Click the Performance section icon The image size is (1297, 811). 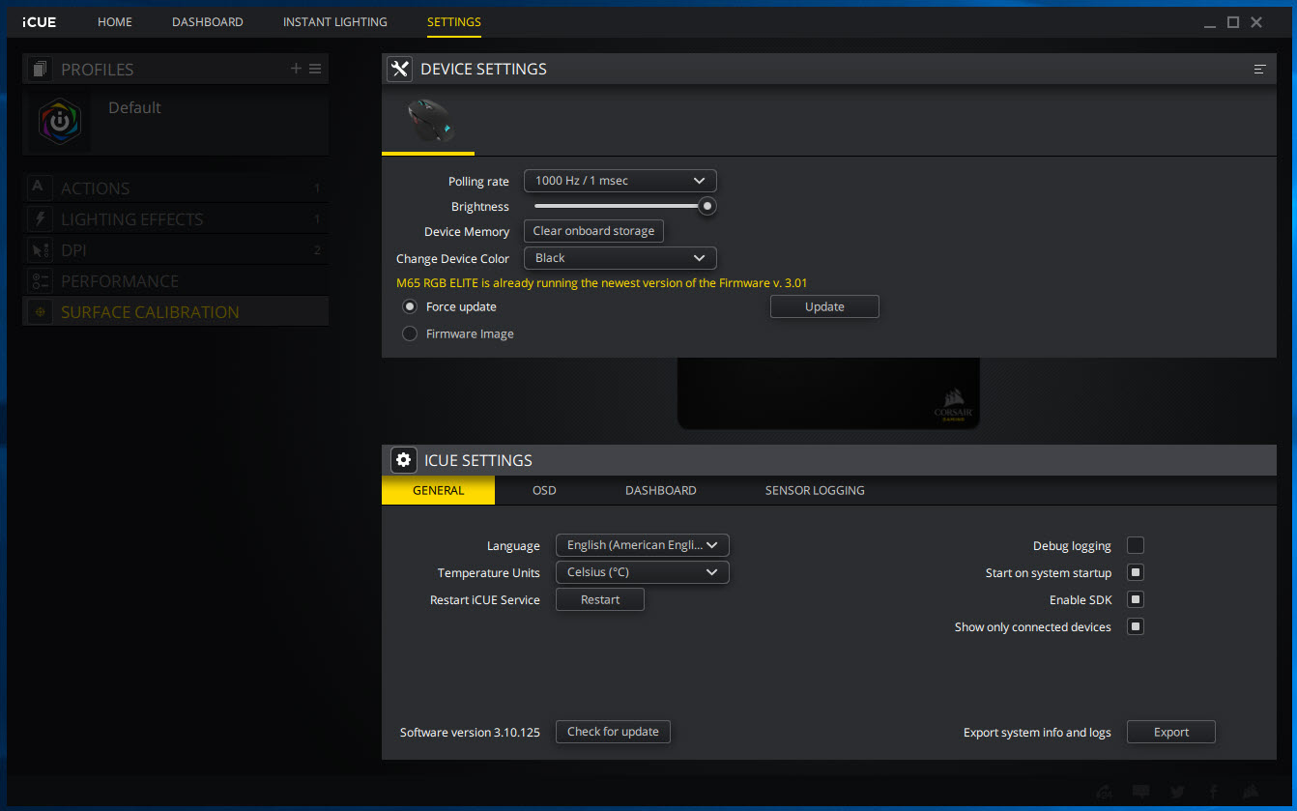click(x=40, y=280)
